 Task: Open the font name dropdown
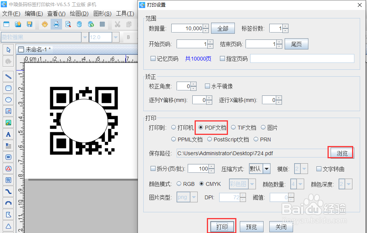[85, 37]
